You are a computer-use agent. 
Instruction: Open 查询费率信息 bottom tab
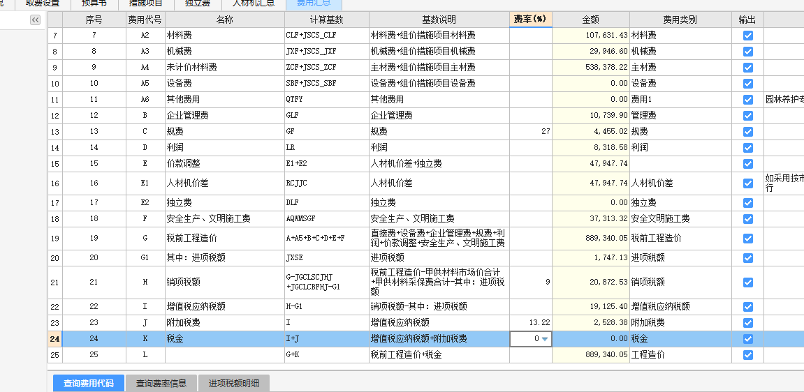click(x=161, y=384)
